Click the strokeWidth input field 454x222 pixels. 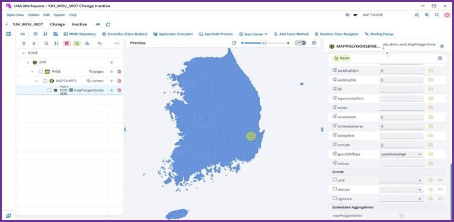[401, 117]
